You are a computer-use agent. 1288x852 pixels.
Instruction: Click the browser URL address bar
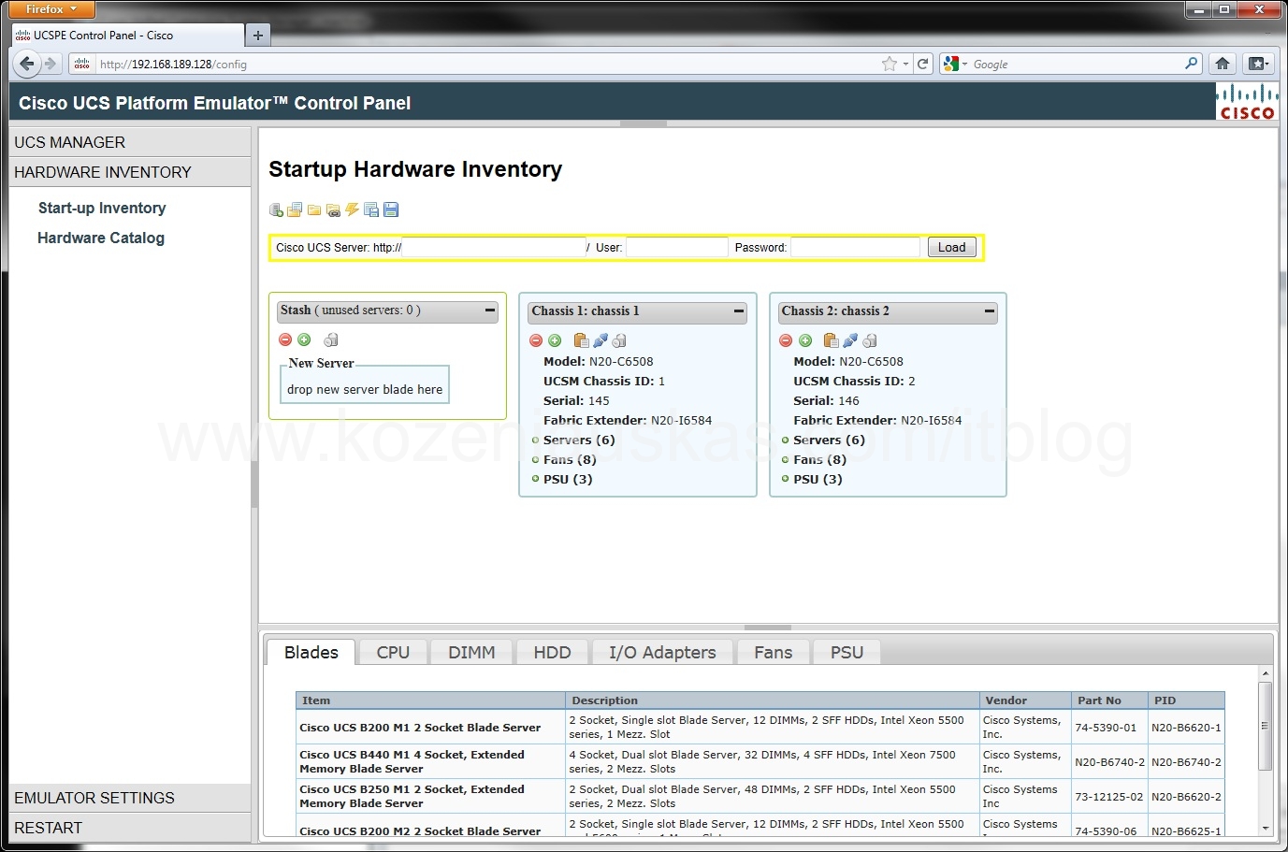click(x=486, y=64)
